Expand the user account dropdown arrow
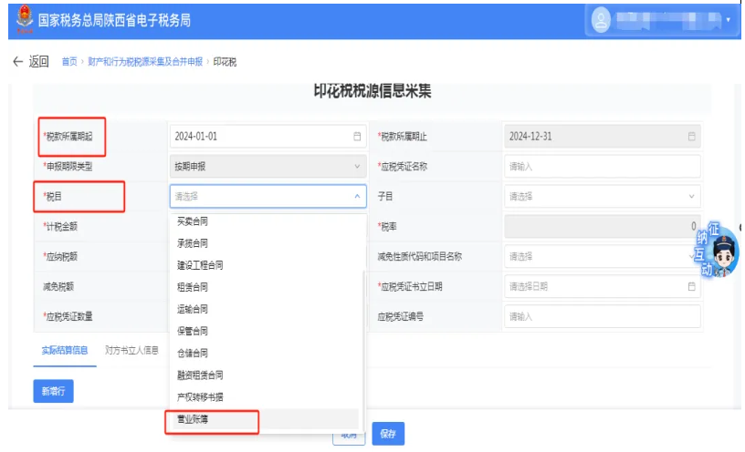The height and width of the screenshot is (452, 745). (728, 20)
